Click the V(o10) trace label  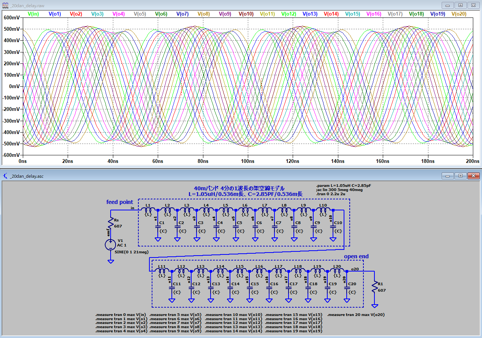(x=246, y=14)
